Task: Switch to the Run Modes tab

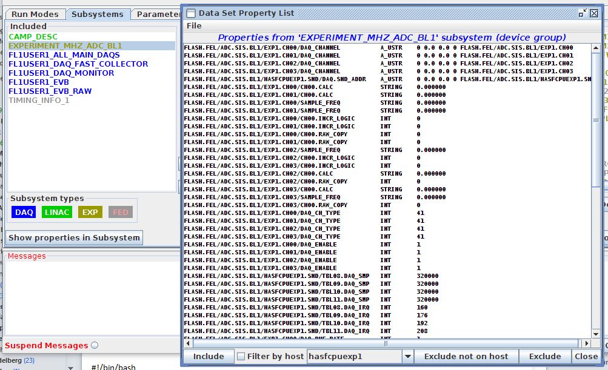Action: 35,14
